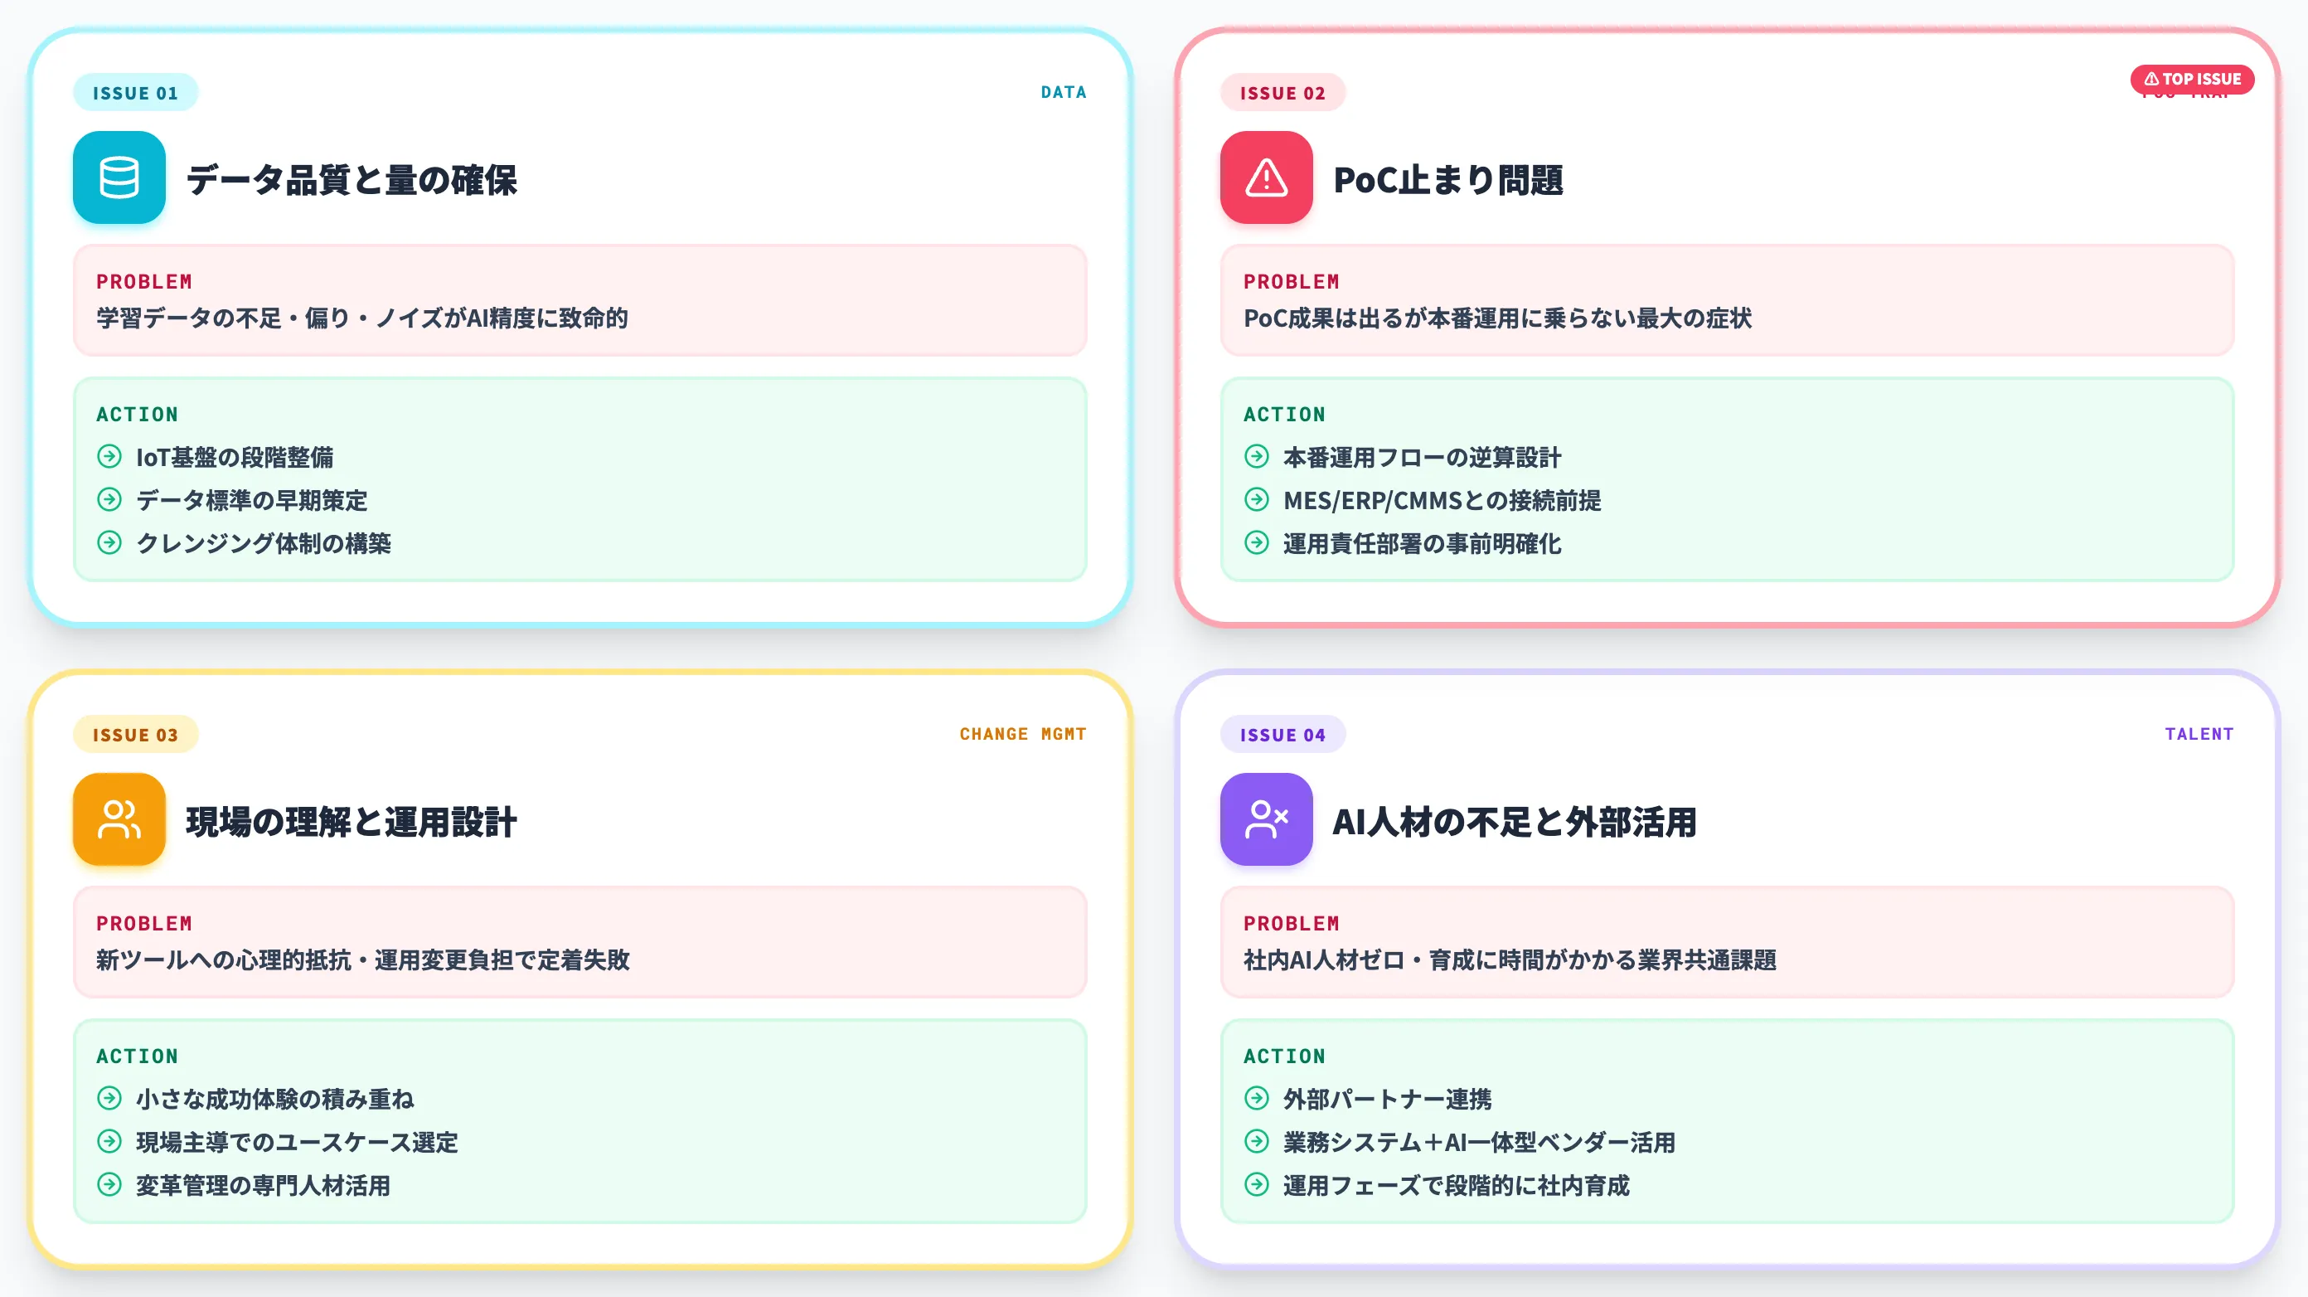Click the PROBLEM label in Issue 01 card
Screen dimensions: 2308x1297
(x=144, y=281)
